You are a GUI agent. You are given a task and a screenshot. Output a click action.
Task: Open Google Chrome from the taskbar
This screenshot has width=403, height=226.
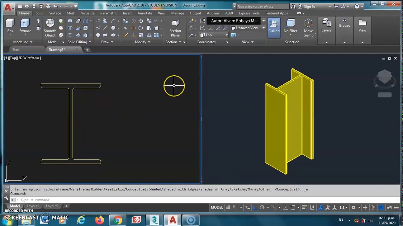[118, 220]
